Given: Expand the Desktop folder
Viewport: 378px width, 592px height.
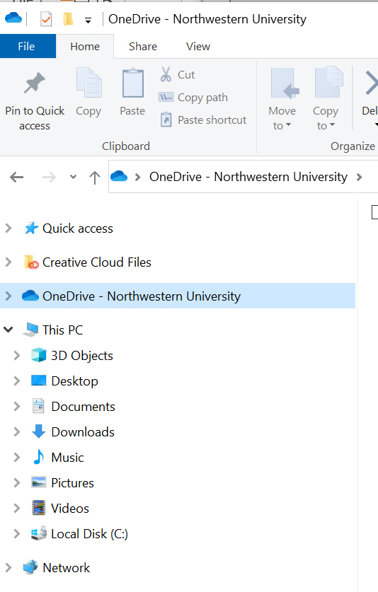Looking at the screenshot, I should (x=16, y=381).
